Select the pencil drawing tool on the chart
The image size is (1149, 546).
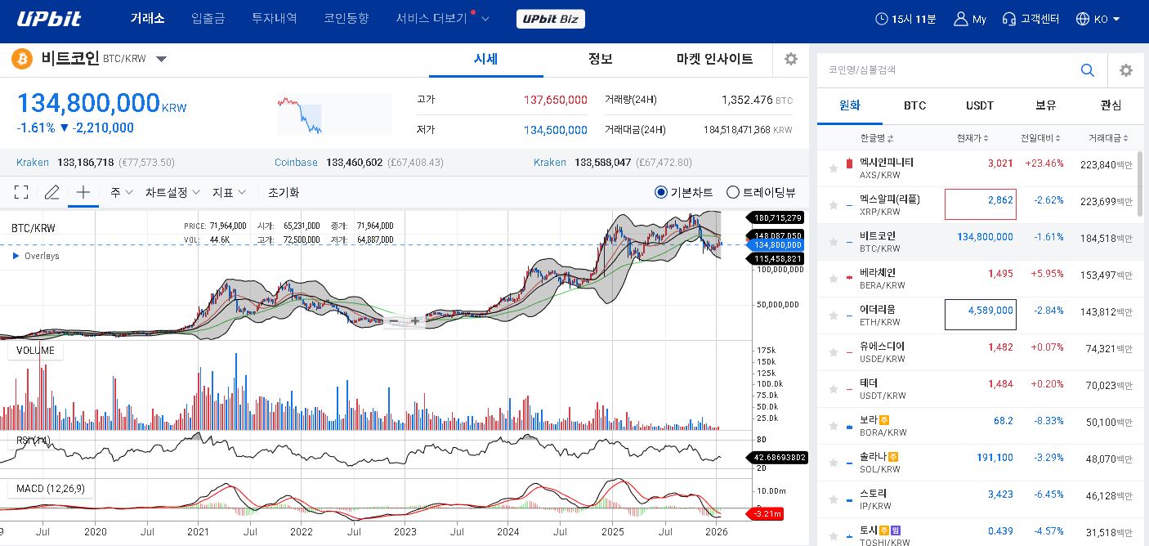point(51,191)
